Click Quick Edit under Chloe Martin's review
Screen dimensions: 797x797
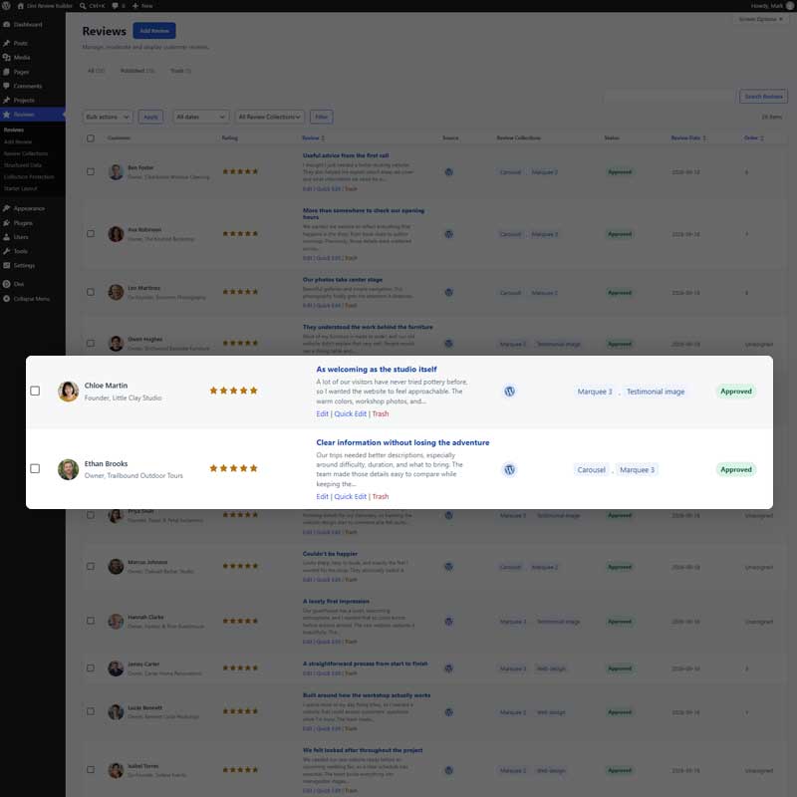[x=351, y=413]
